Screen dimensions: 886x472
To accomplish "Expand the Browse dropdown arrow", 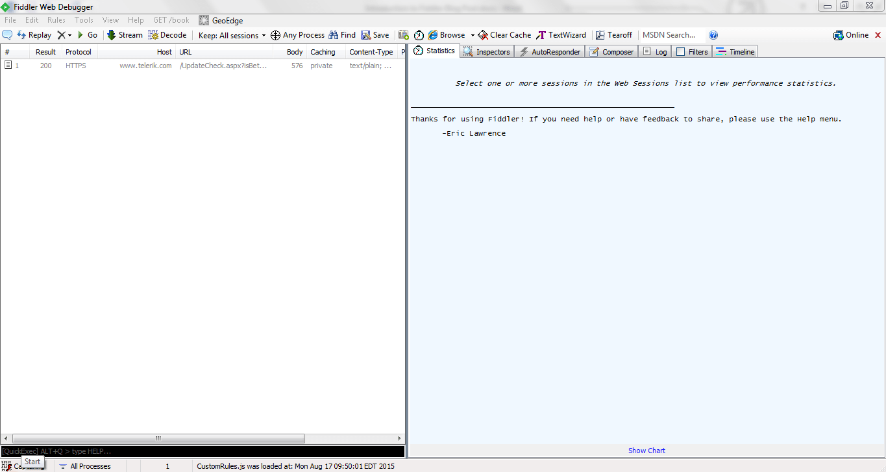I will (473, 35).
